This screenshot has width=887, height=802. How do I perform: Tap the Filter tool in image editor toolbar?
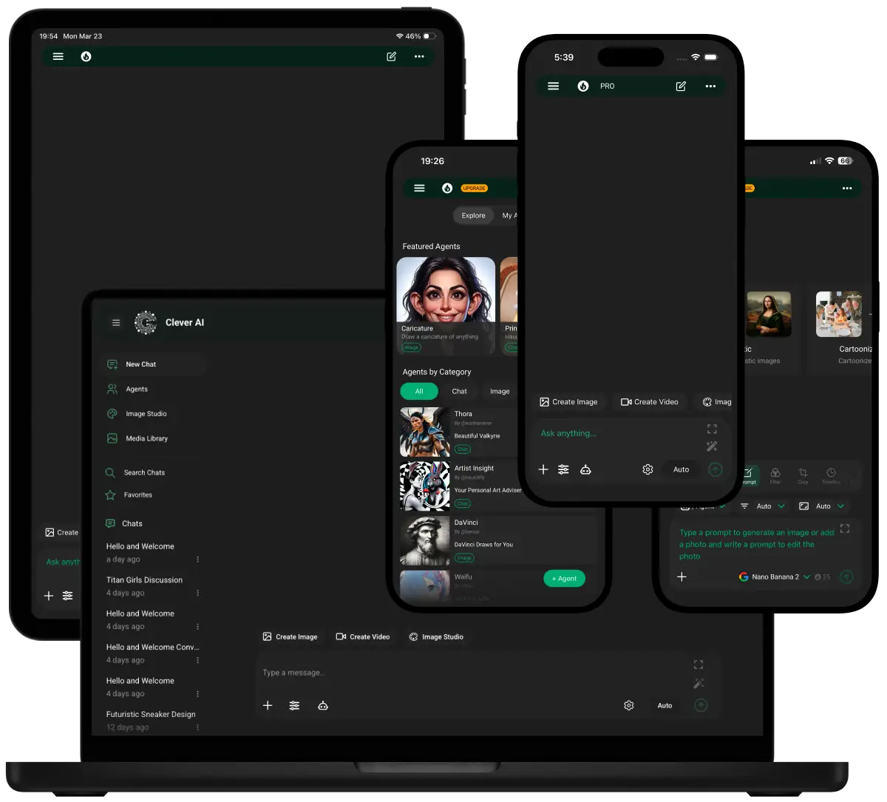[775, 476]
